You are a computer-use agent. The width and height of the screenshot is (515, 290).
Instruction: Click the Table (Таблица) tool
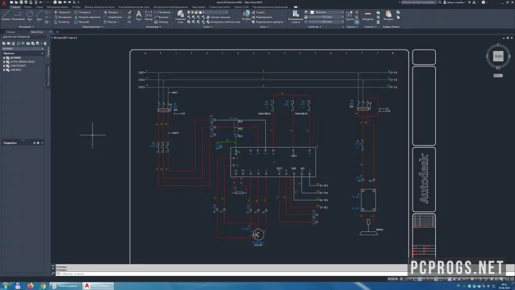point(162,22)
